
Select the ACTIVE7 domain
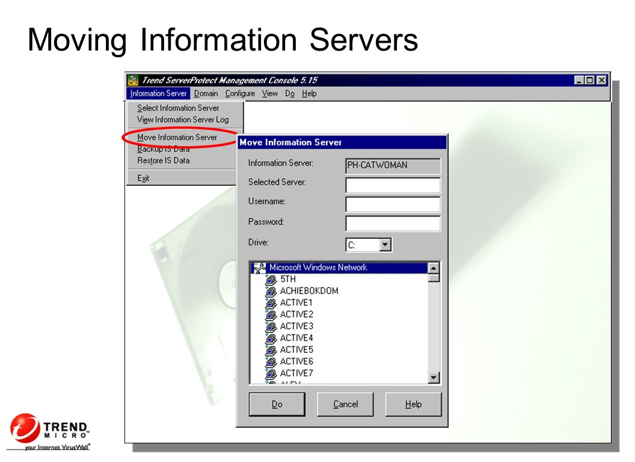point(296,374)
